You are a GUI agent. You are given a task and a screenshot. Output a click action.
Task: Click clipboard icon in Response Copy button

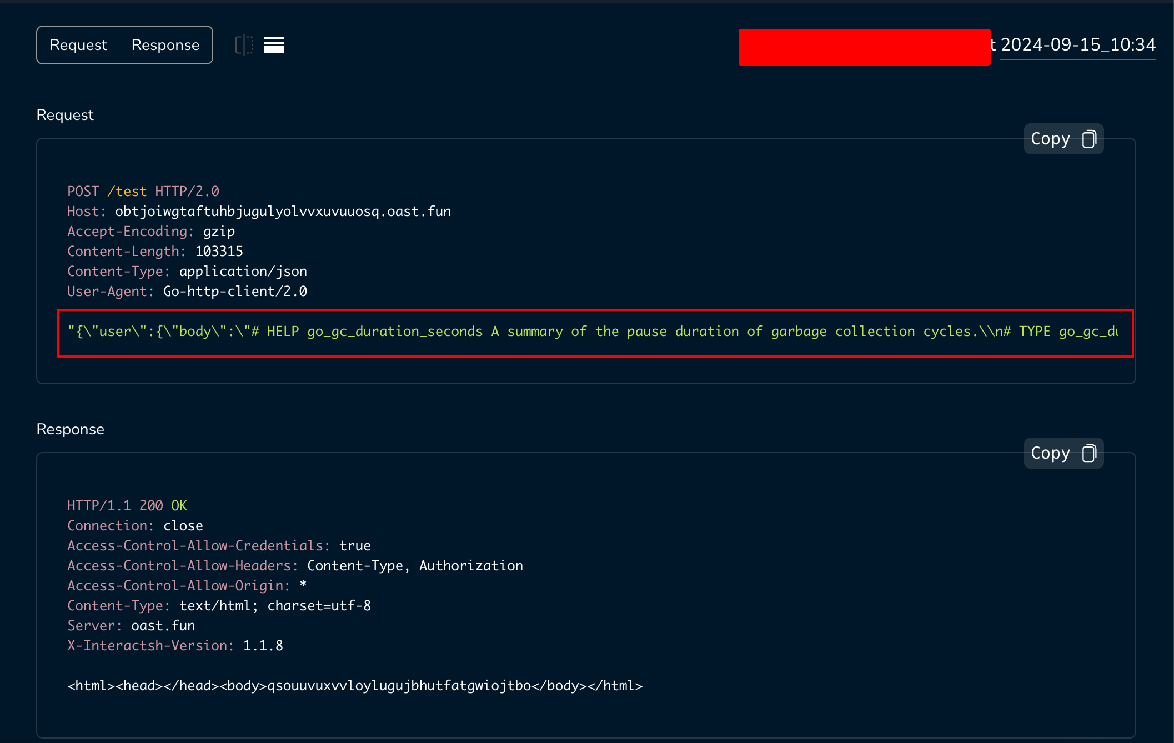pyautogui.click(x=1089, y=453)
